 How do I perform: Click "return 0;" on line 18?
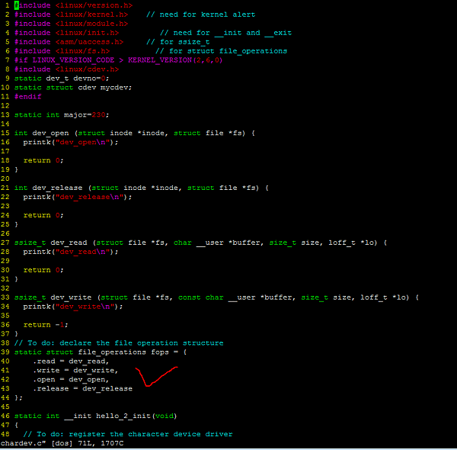43,160
